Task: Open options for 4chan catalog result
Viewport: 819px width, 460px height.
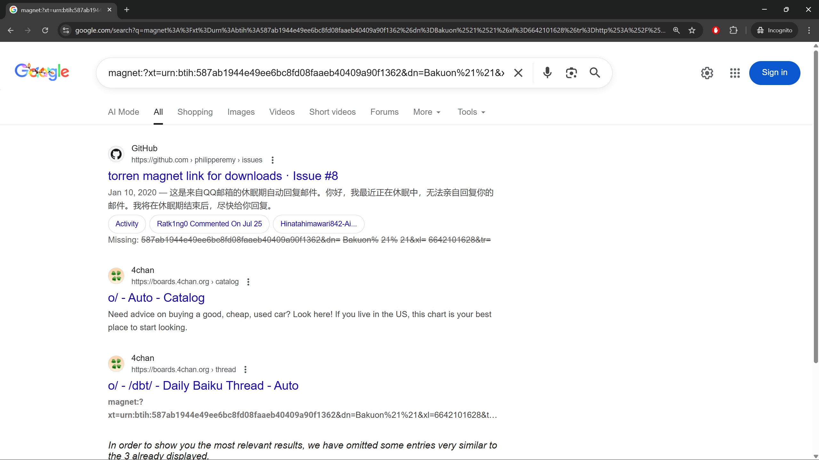Action: click(248, 282)
